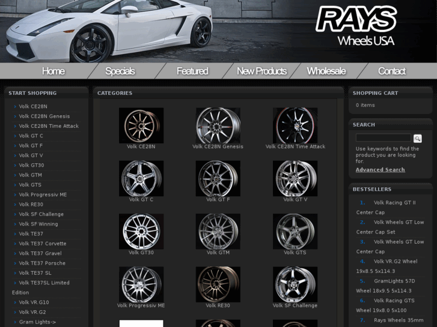Open the Specials menu item
Image resolution: width=437 pixels, height=327 pixels.
120,71
